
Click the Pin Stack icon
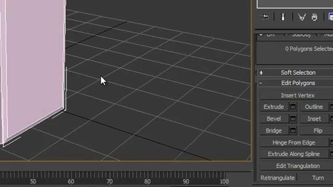[265, 17]
